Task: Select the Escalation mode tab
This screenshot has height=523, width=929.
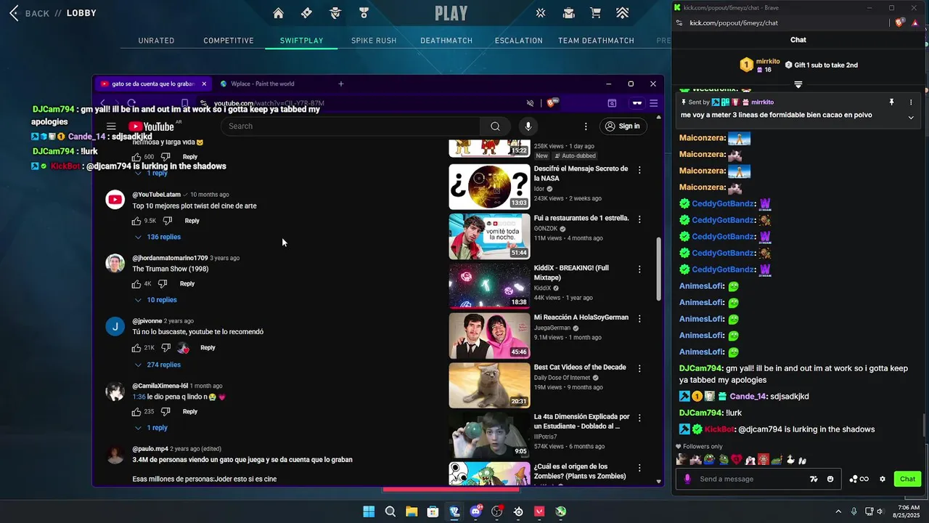Action: (x=519, y=41)
